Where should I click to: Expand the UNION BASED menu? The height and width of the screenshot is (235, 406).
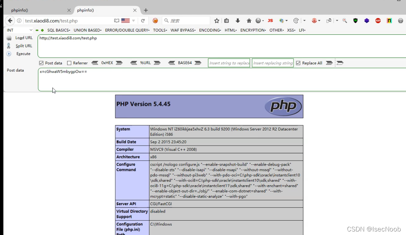point(88,30)
